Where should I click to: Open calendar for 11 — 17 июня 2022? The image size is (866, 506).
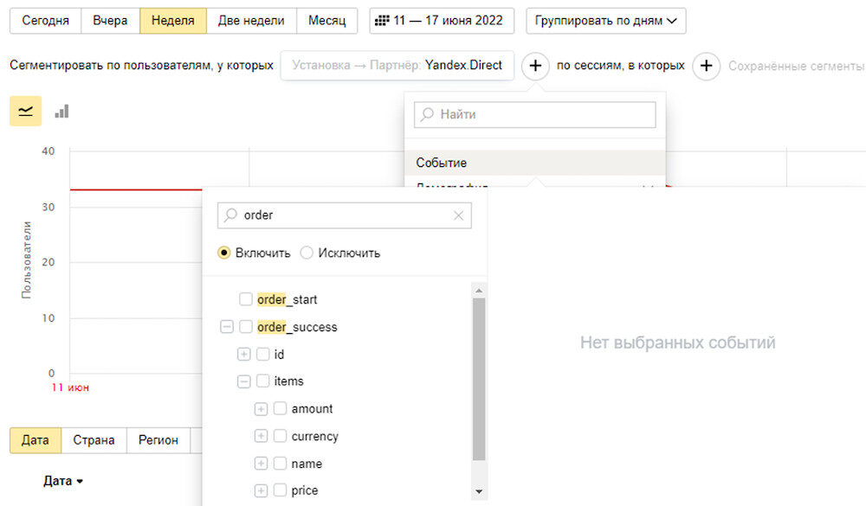[442, 21]
